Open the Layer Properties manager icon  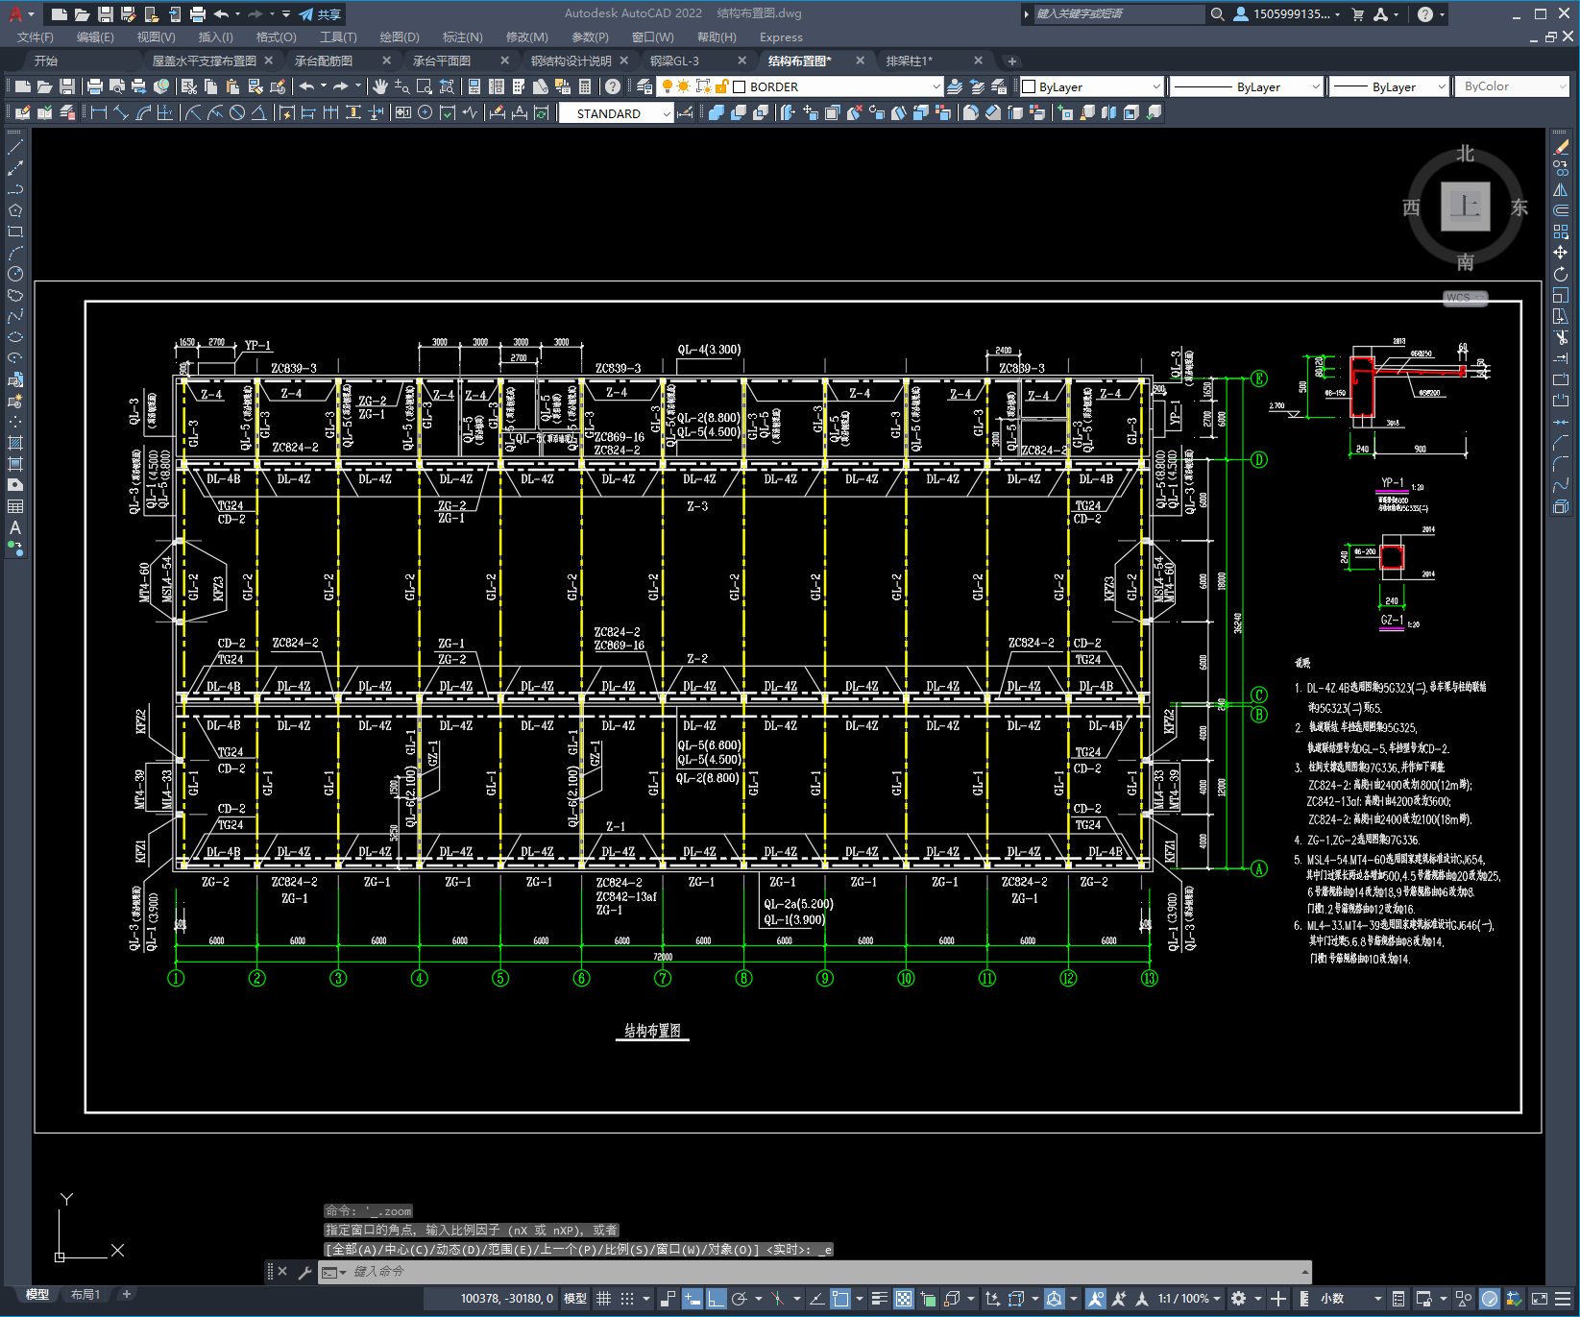pyautogui.click(x=644, y=86)
